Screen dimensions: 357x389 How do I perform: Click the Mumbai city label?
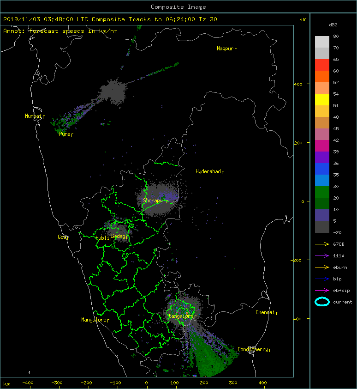click(x=35, y=116)
